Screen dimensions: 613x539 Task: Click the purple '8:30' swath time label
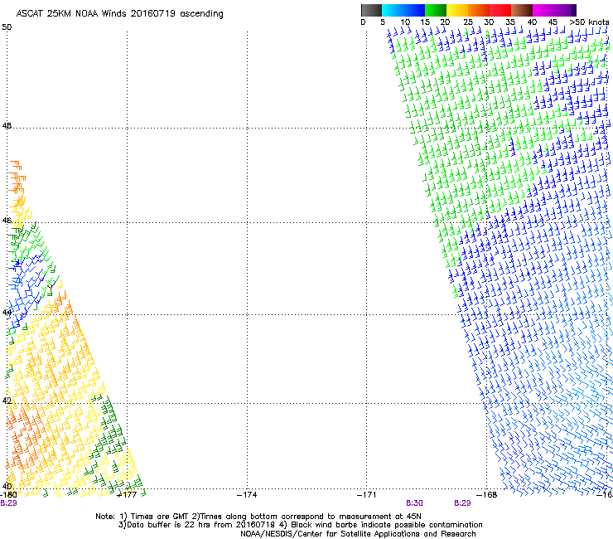(x=414, y=503)
